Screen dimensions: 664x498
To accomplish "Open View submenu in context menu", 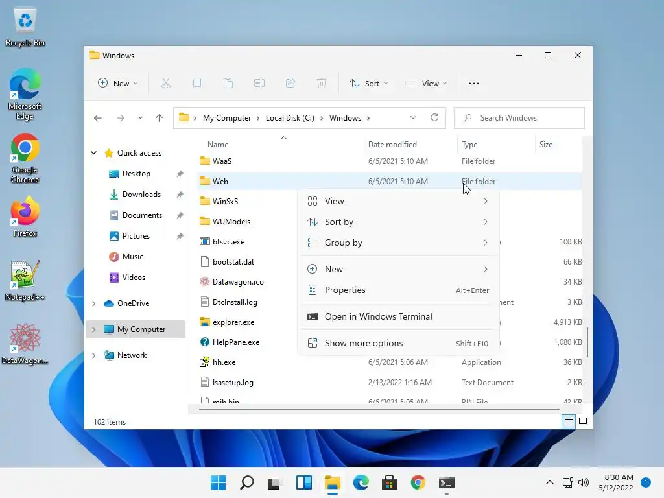I will [399, 201].
